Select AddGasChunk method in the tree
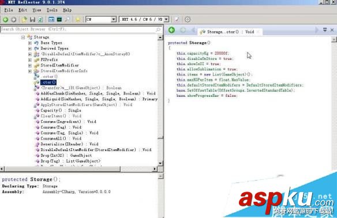This screenshot has width=337, height=218. [98, 93]
